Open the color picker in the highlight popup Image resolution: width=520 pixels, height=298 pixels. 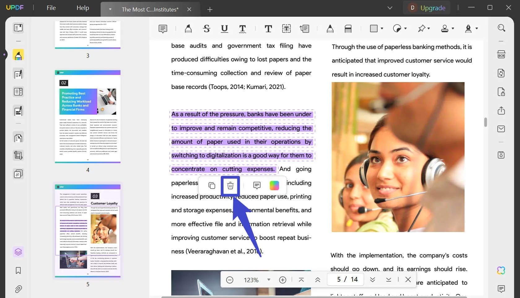(x=274, y=186)
